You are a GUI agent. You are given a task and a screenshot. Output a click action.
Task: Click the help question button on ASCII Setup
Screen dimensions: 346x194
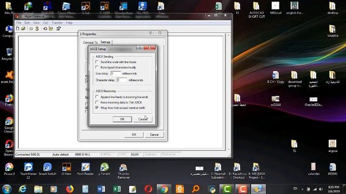point(139,48)
